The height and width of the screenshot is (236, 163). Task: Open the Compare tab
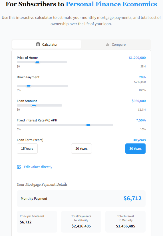click(x=116, y=44)
